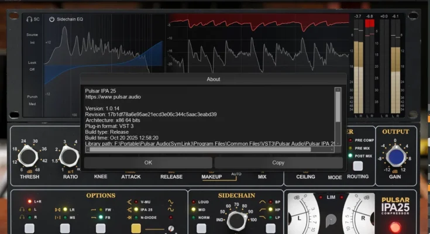
Task: Click OK in the About dialog
Action: (147, 162)
